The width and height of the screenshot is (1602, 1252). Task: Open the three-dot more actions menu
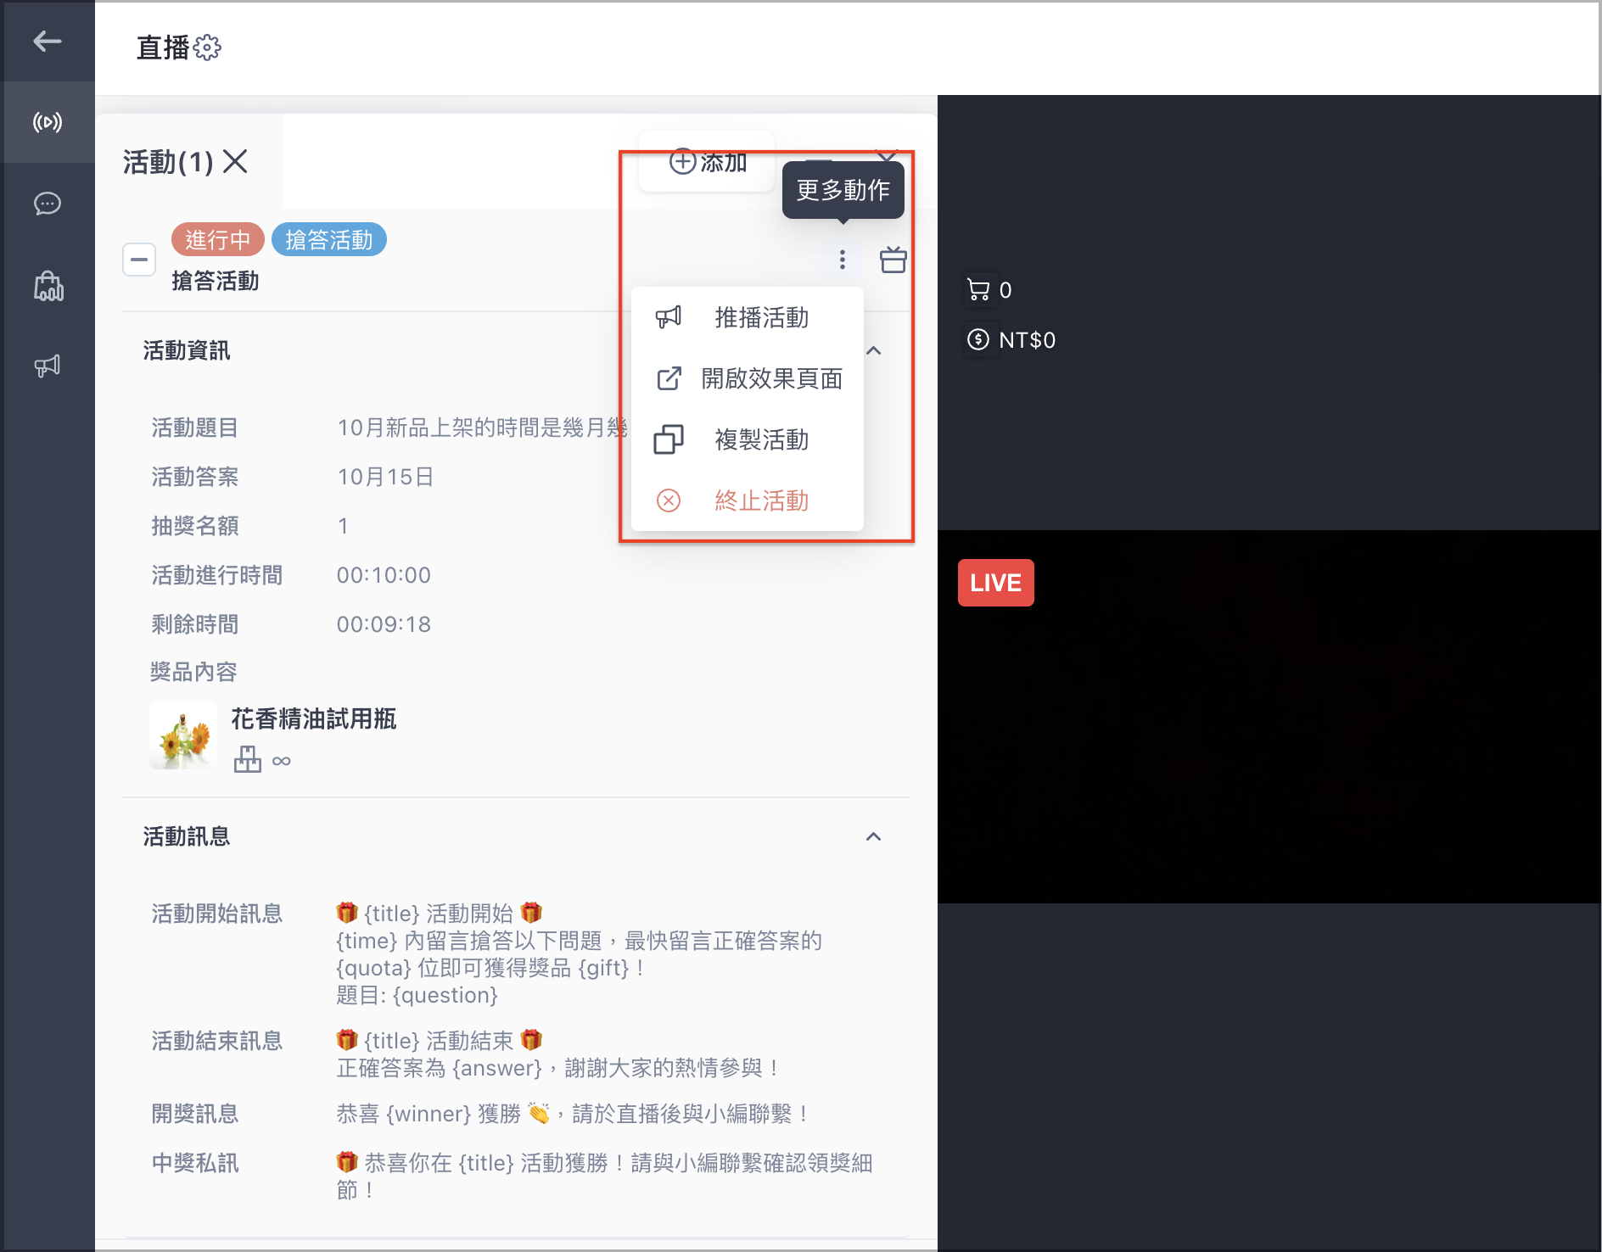[x=842, y=260]
